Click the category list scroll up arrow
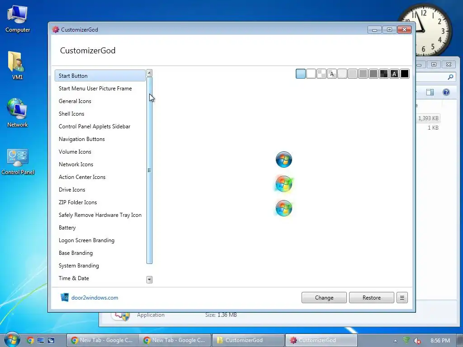 point(149,73)
